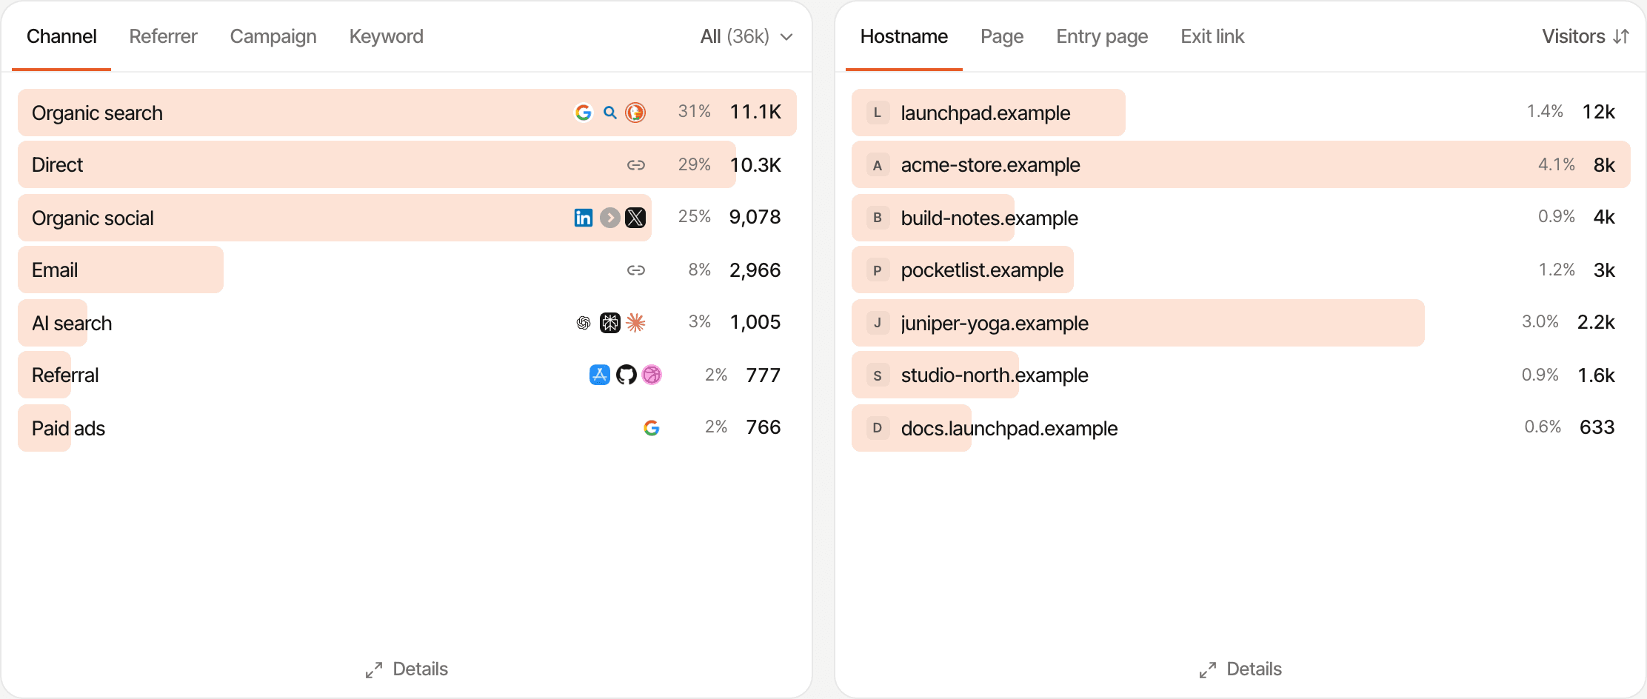Open the Keyword tab
This screenshot has width=1647, height=699.
pyautogui.click(x=386, y=36)
